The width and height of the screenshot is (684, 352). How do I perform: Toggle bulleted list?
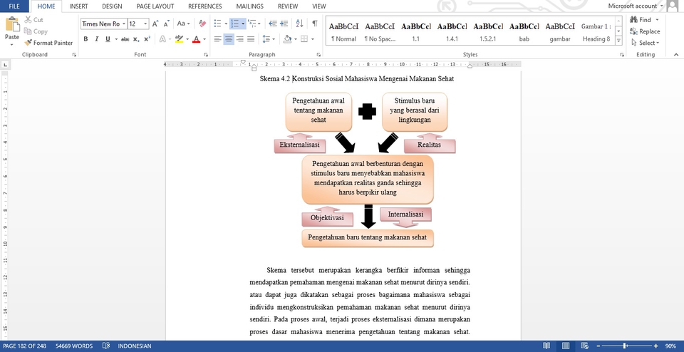click(218, 24)
